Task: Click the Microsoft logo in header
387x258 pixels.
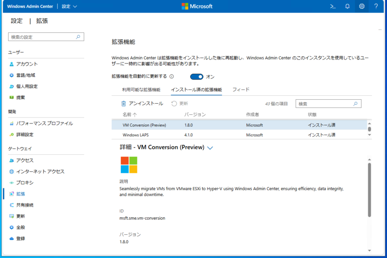Action: (197, 6)
